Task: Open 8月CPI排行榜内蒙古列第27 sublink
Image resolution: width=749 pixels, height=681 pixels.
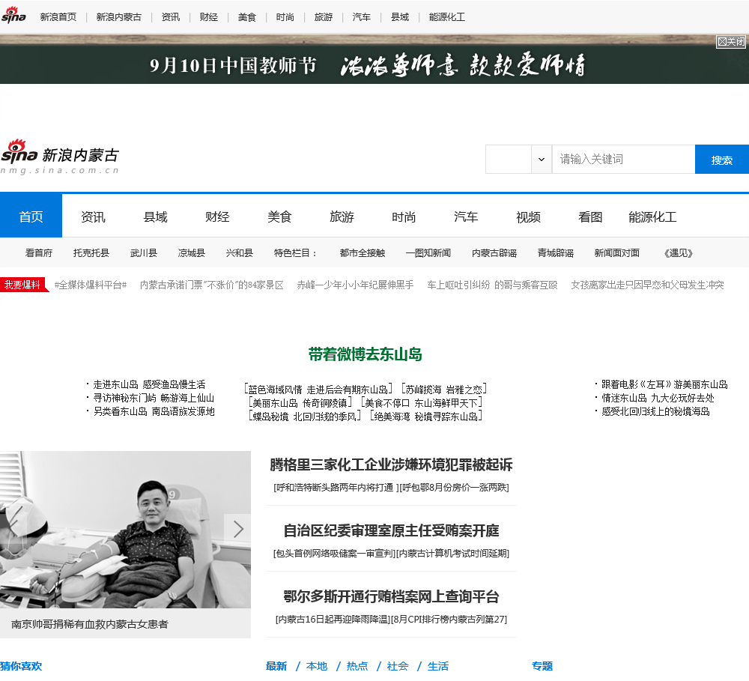Action: pos(449,620)
